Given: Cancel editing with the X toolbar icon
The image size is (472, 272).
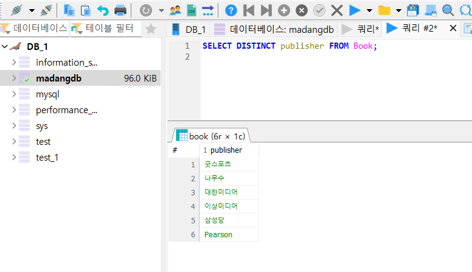Looking at the screenshot, I should tap(337, 10).
